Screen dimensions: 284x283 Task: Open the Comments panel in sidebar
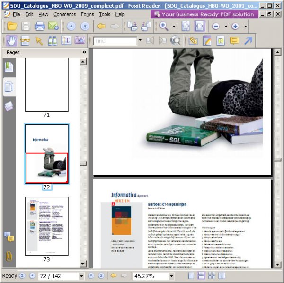point(9,236)
